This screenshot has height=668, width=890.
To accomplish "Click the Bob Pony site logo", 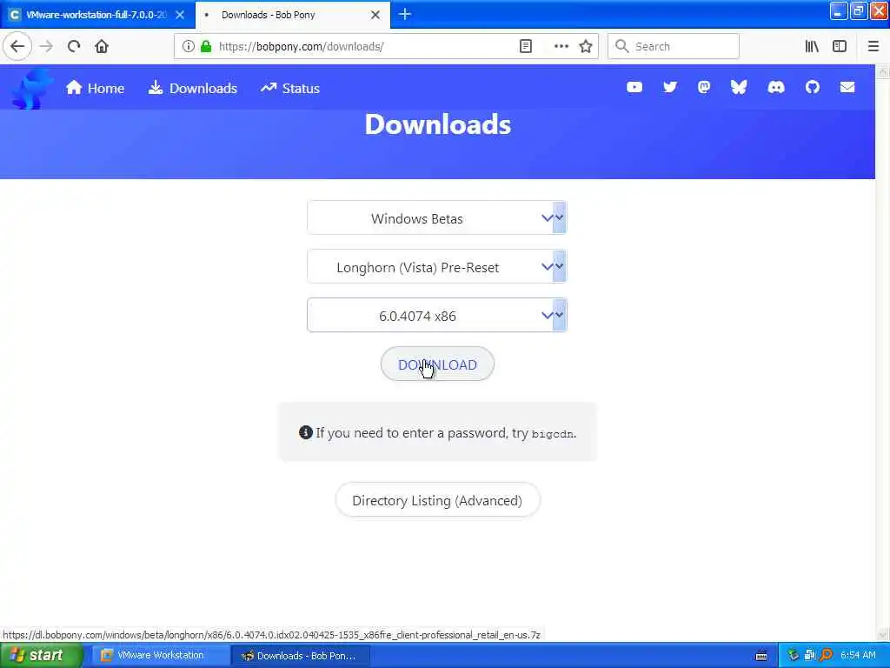I will pyautogui.click(x=31, y=88).
